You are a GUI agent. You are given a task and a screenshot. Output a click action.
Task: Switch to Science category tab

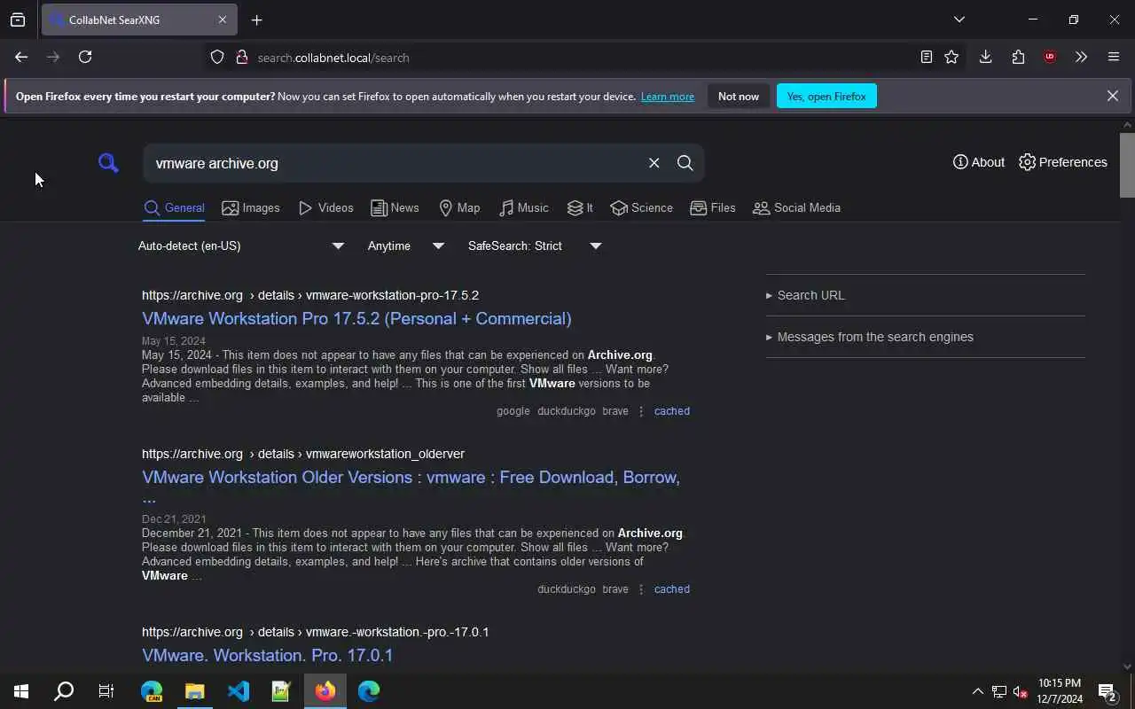641,207
